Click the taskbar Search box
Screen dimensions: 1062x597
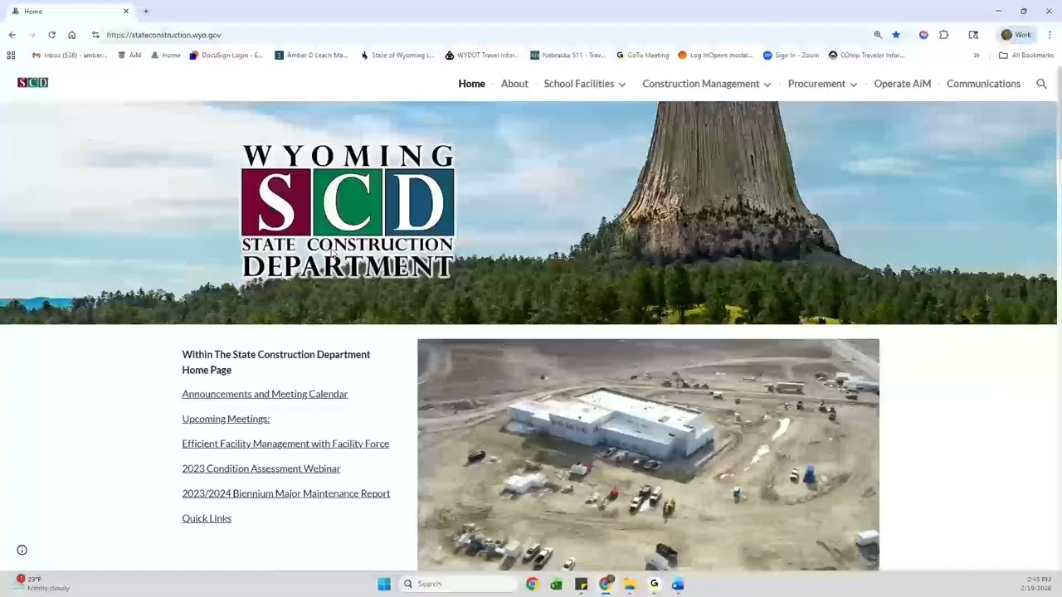click(459, 584)
